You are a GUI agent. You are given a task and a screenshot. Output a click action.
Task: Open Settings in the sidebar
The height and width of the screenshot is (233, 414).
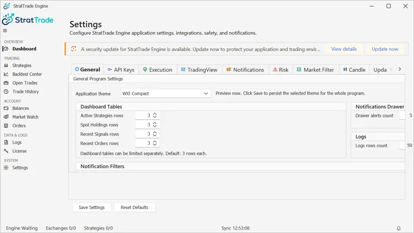[x=20, y=168]
